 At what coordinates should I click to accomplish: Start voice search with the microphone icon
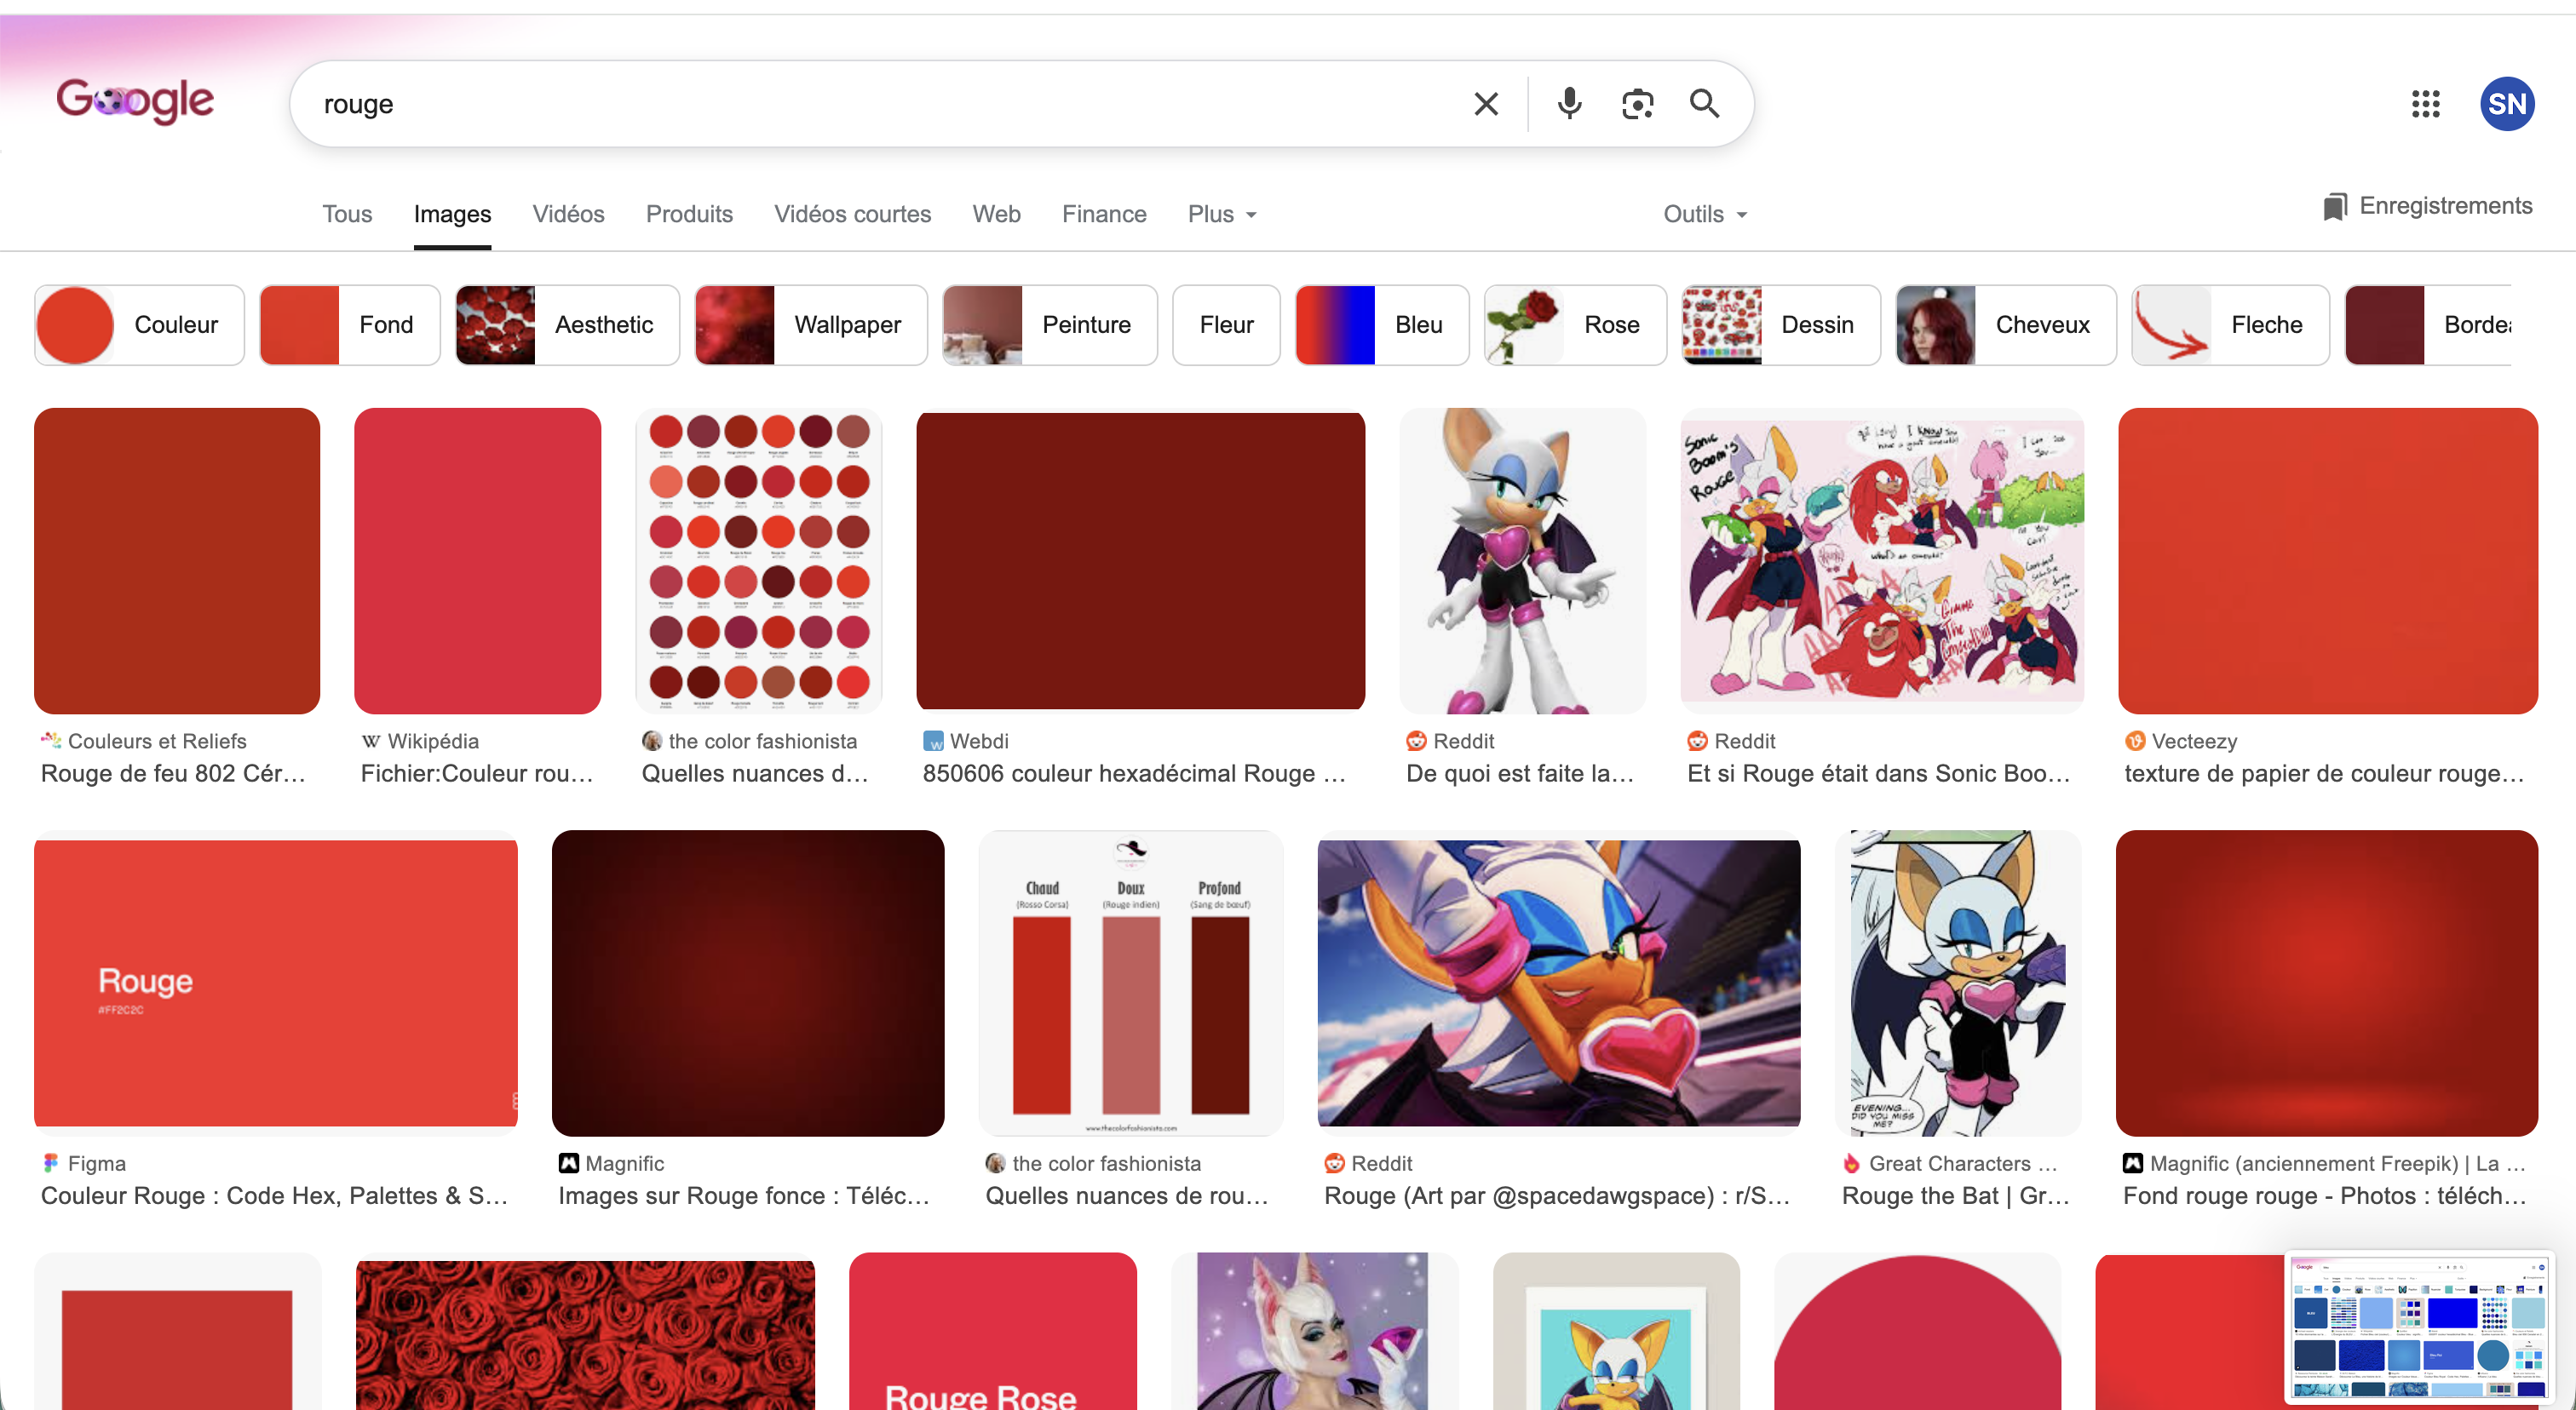[1569, 104]
